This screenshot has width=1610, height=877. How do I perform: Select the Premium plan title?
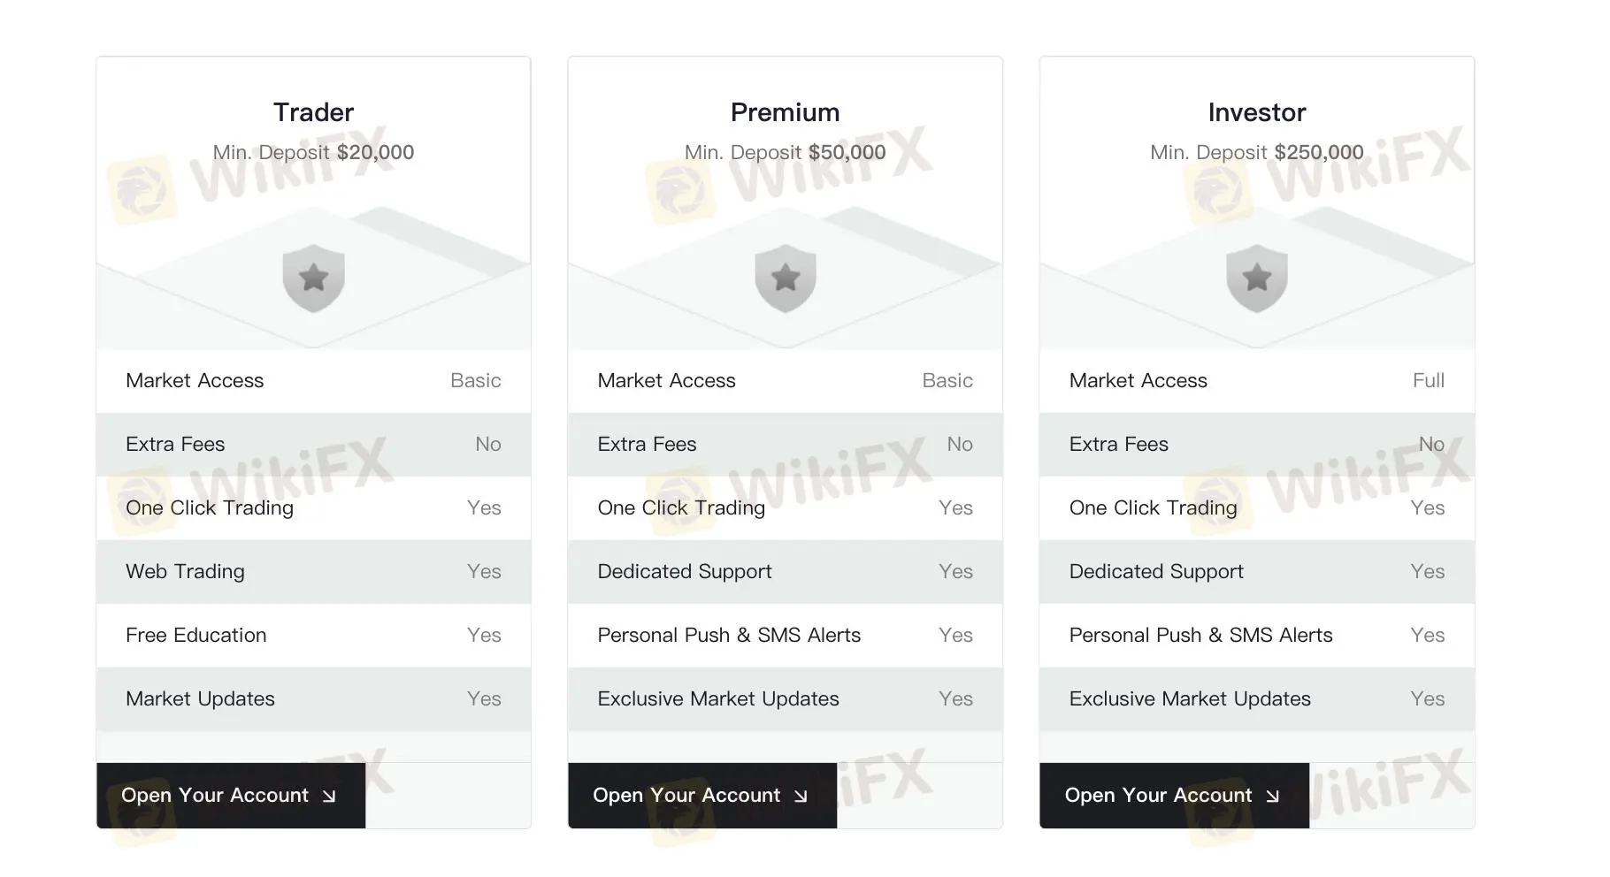[785, 112]
